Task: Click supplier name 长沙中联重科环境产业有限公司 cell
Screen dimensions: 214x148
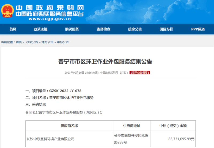Action: [51, 139]
